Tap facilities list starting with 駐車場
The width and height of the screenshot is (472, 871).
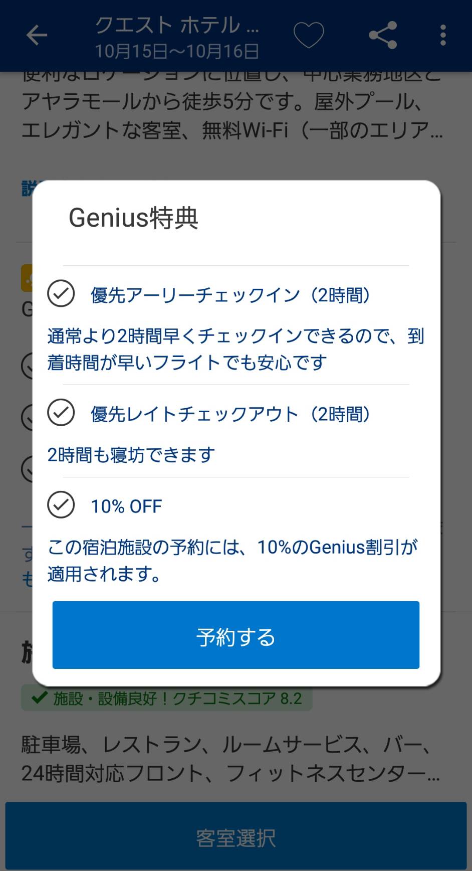(230, 759)
